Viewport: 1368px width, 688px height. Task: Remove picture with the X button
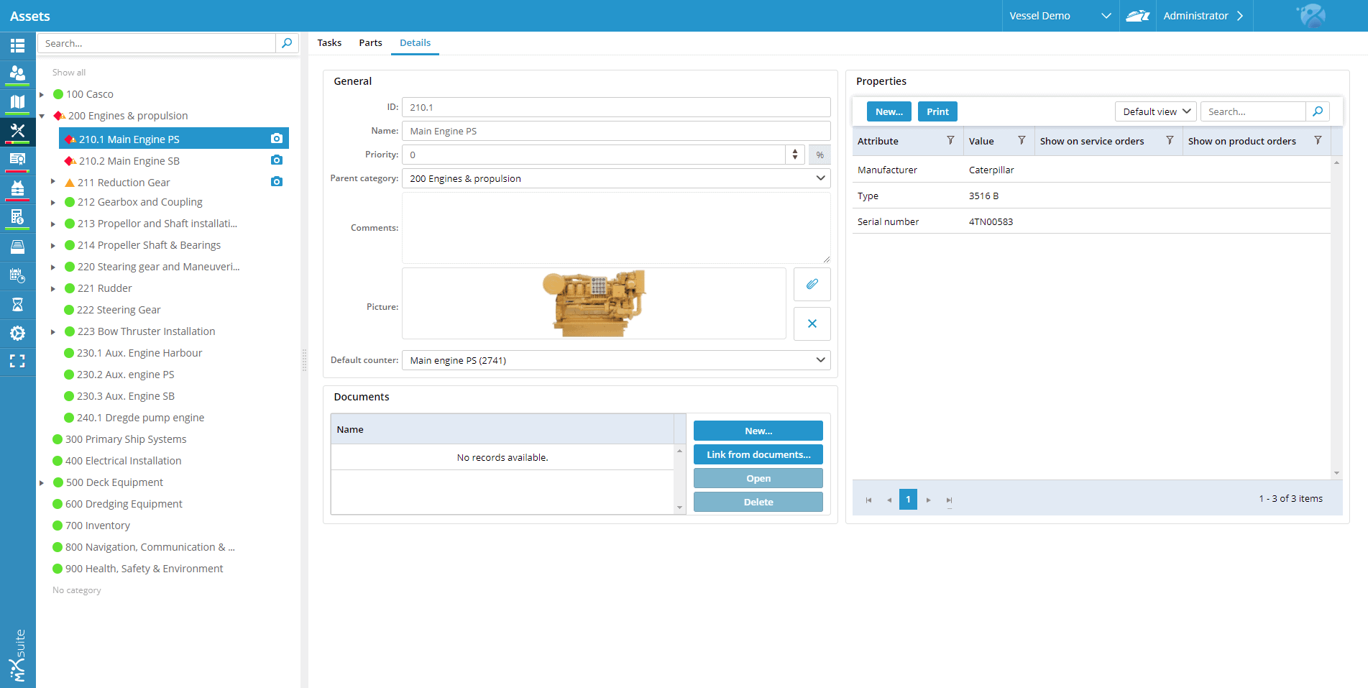point(812,324)
